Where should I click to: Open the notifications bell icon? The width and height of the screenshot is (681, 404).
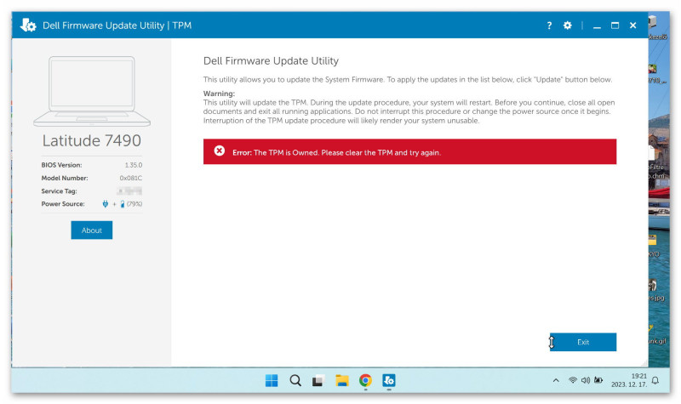pyautogui.click(x=655, y=380)
